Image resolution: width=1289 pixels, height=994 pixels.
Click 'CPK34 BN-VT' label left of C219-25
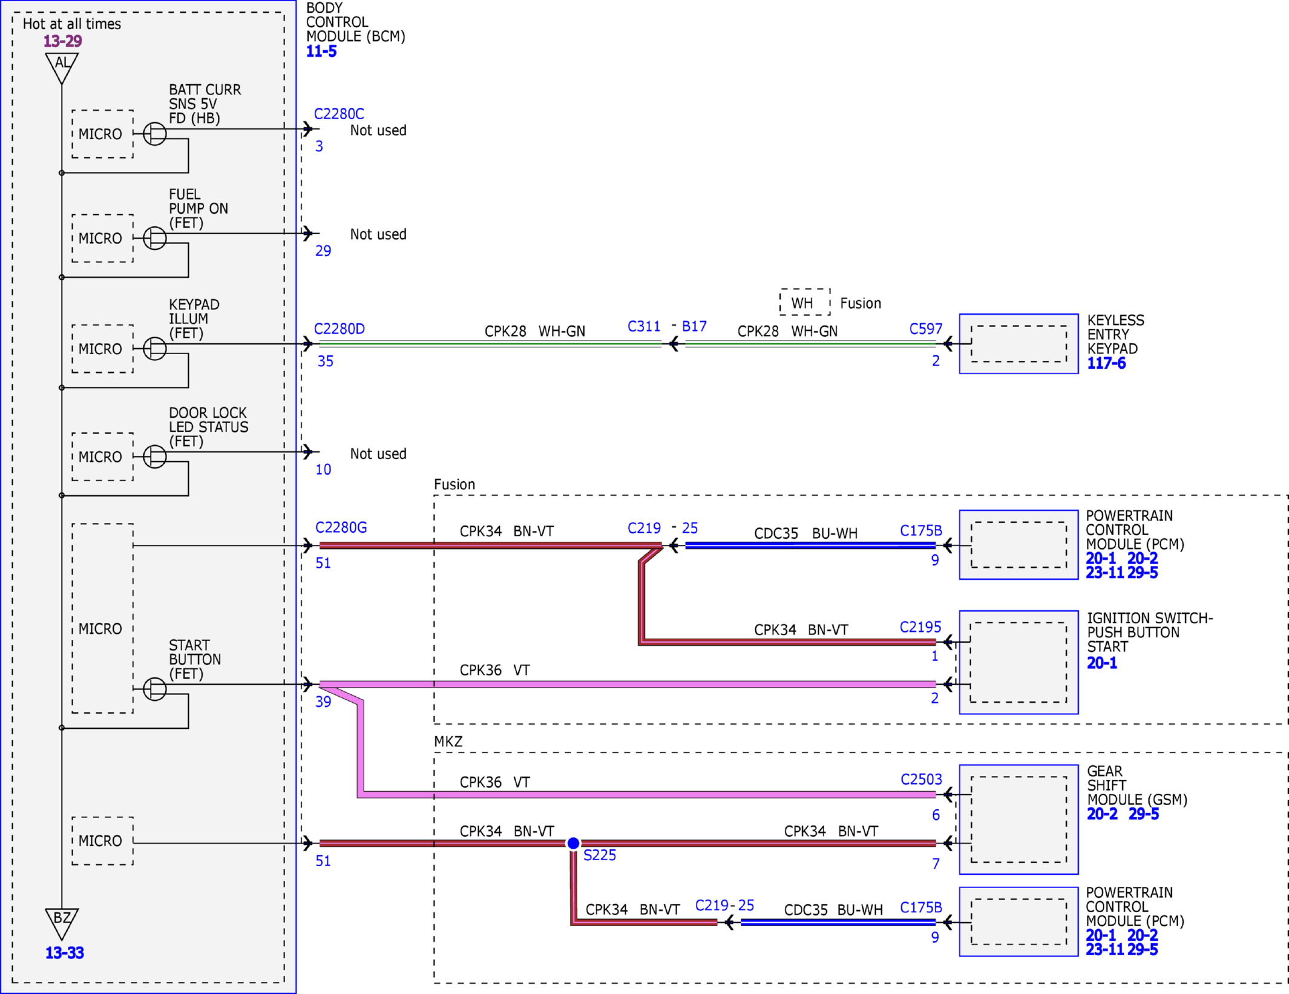[x=633, y=909]
